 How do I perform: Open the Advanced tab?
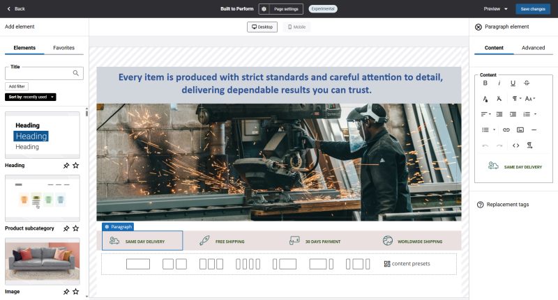pos(533,47)
